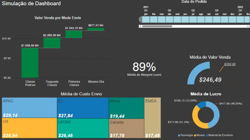
Task: Select the out timeline cell
Action: click(x=217, y=20)
